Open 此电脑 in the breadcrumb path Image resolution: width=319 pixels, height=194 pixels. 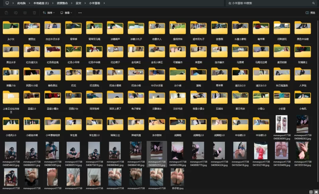[22, 3]
